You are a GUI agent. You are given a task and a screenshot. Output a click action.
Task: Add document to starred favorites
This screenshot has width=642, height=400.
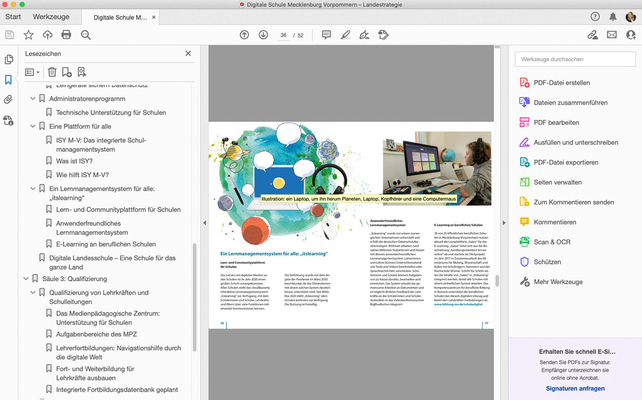28,35
